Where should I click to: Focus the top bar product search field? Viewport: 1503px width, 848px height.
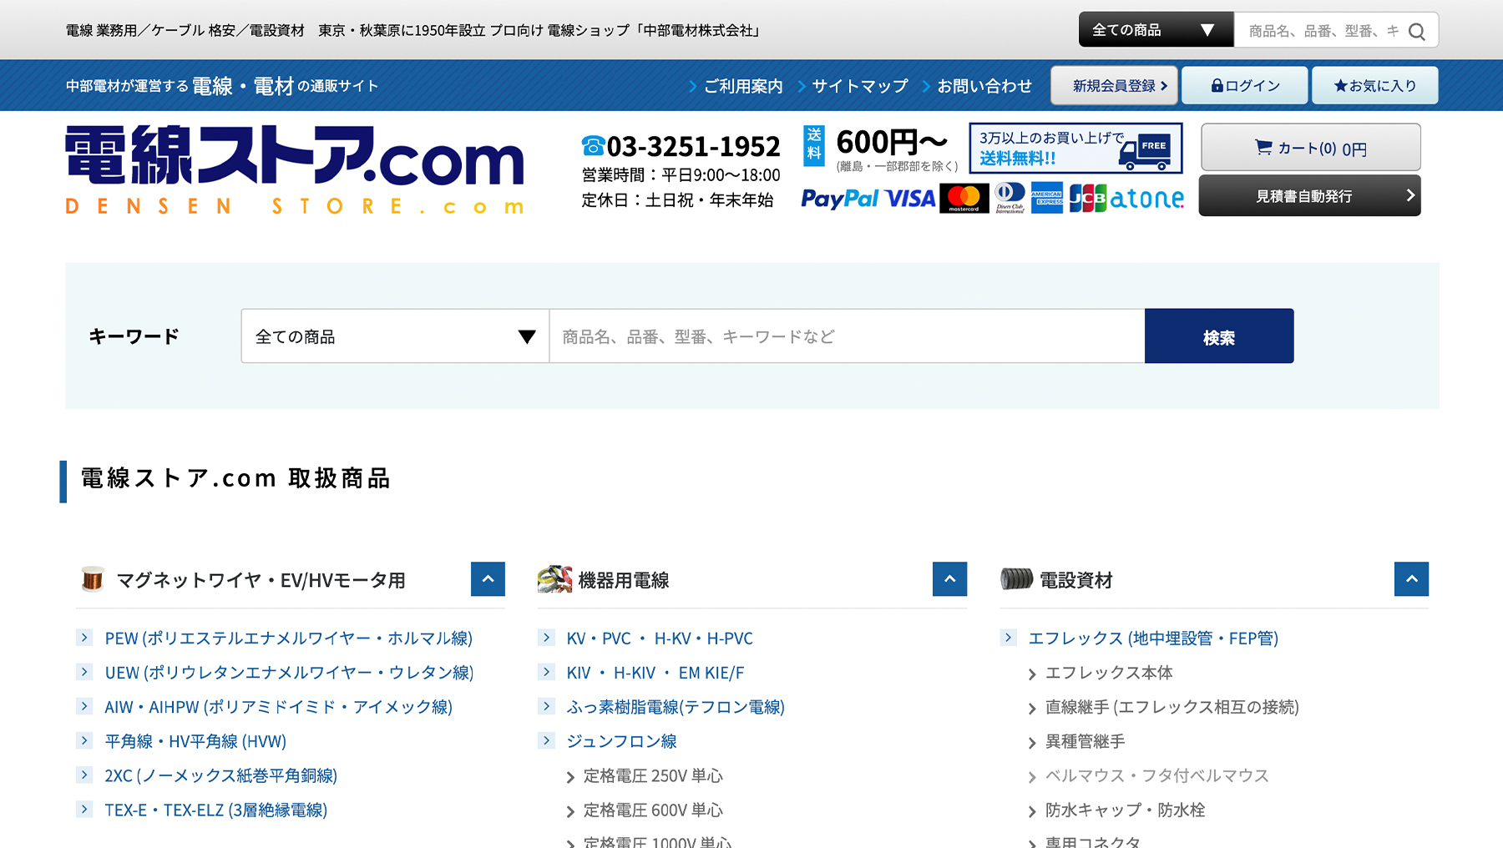(1323, 31)
